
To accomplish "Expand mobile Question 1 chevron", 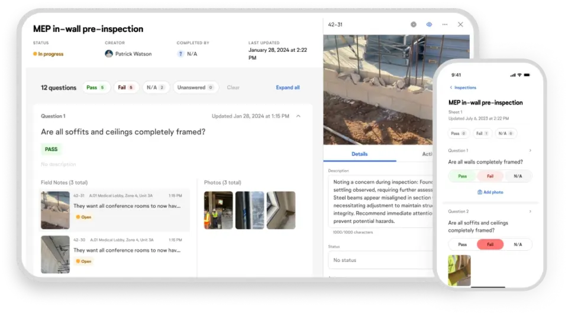I will point(530,151).
